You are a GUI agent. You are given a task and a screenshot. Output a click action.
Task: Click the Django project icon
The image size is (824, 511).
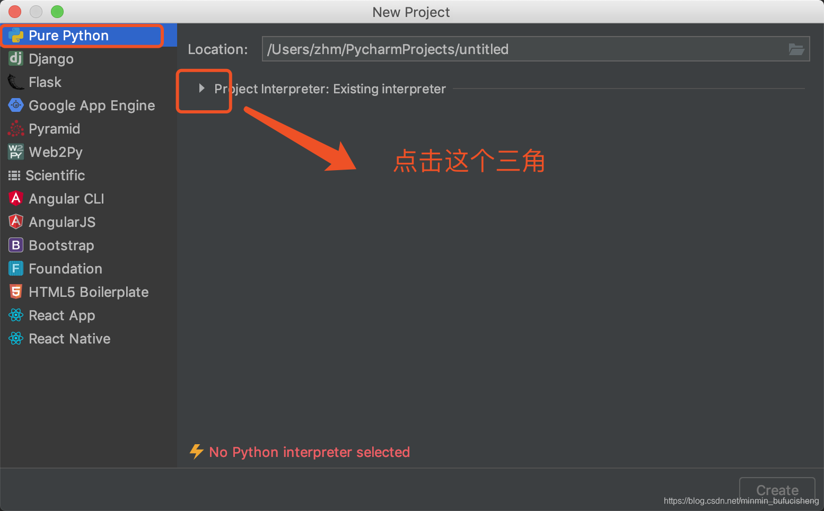[16, 58]
